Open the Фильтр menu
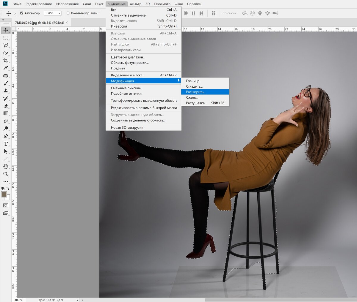The height and width of the screenshot is (302, 357). [135, 4]
